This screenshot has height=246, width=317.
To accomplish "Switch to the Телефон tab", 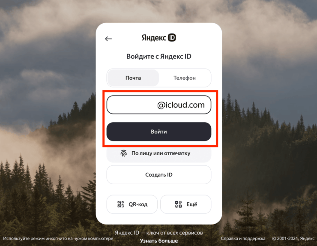I will click(185, 78).
